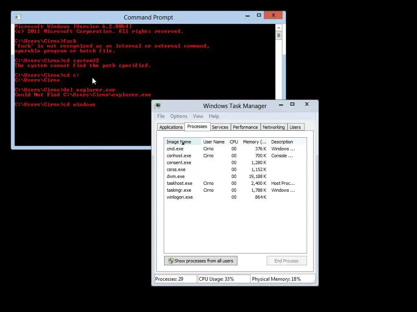Select the consent.exe process row

click(x=235, y=162)
